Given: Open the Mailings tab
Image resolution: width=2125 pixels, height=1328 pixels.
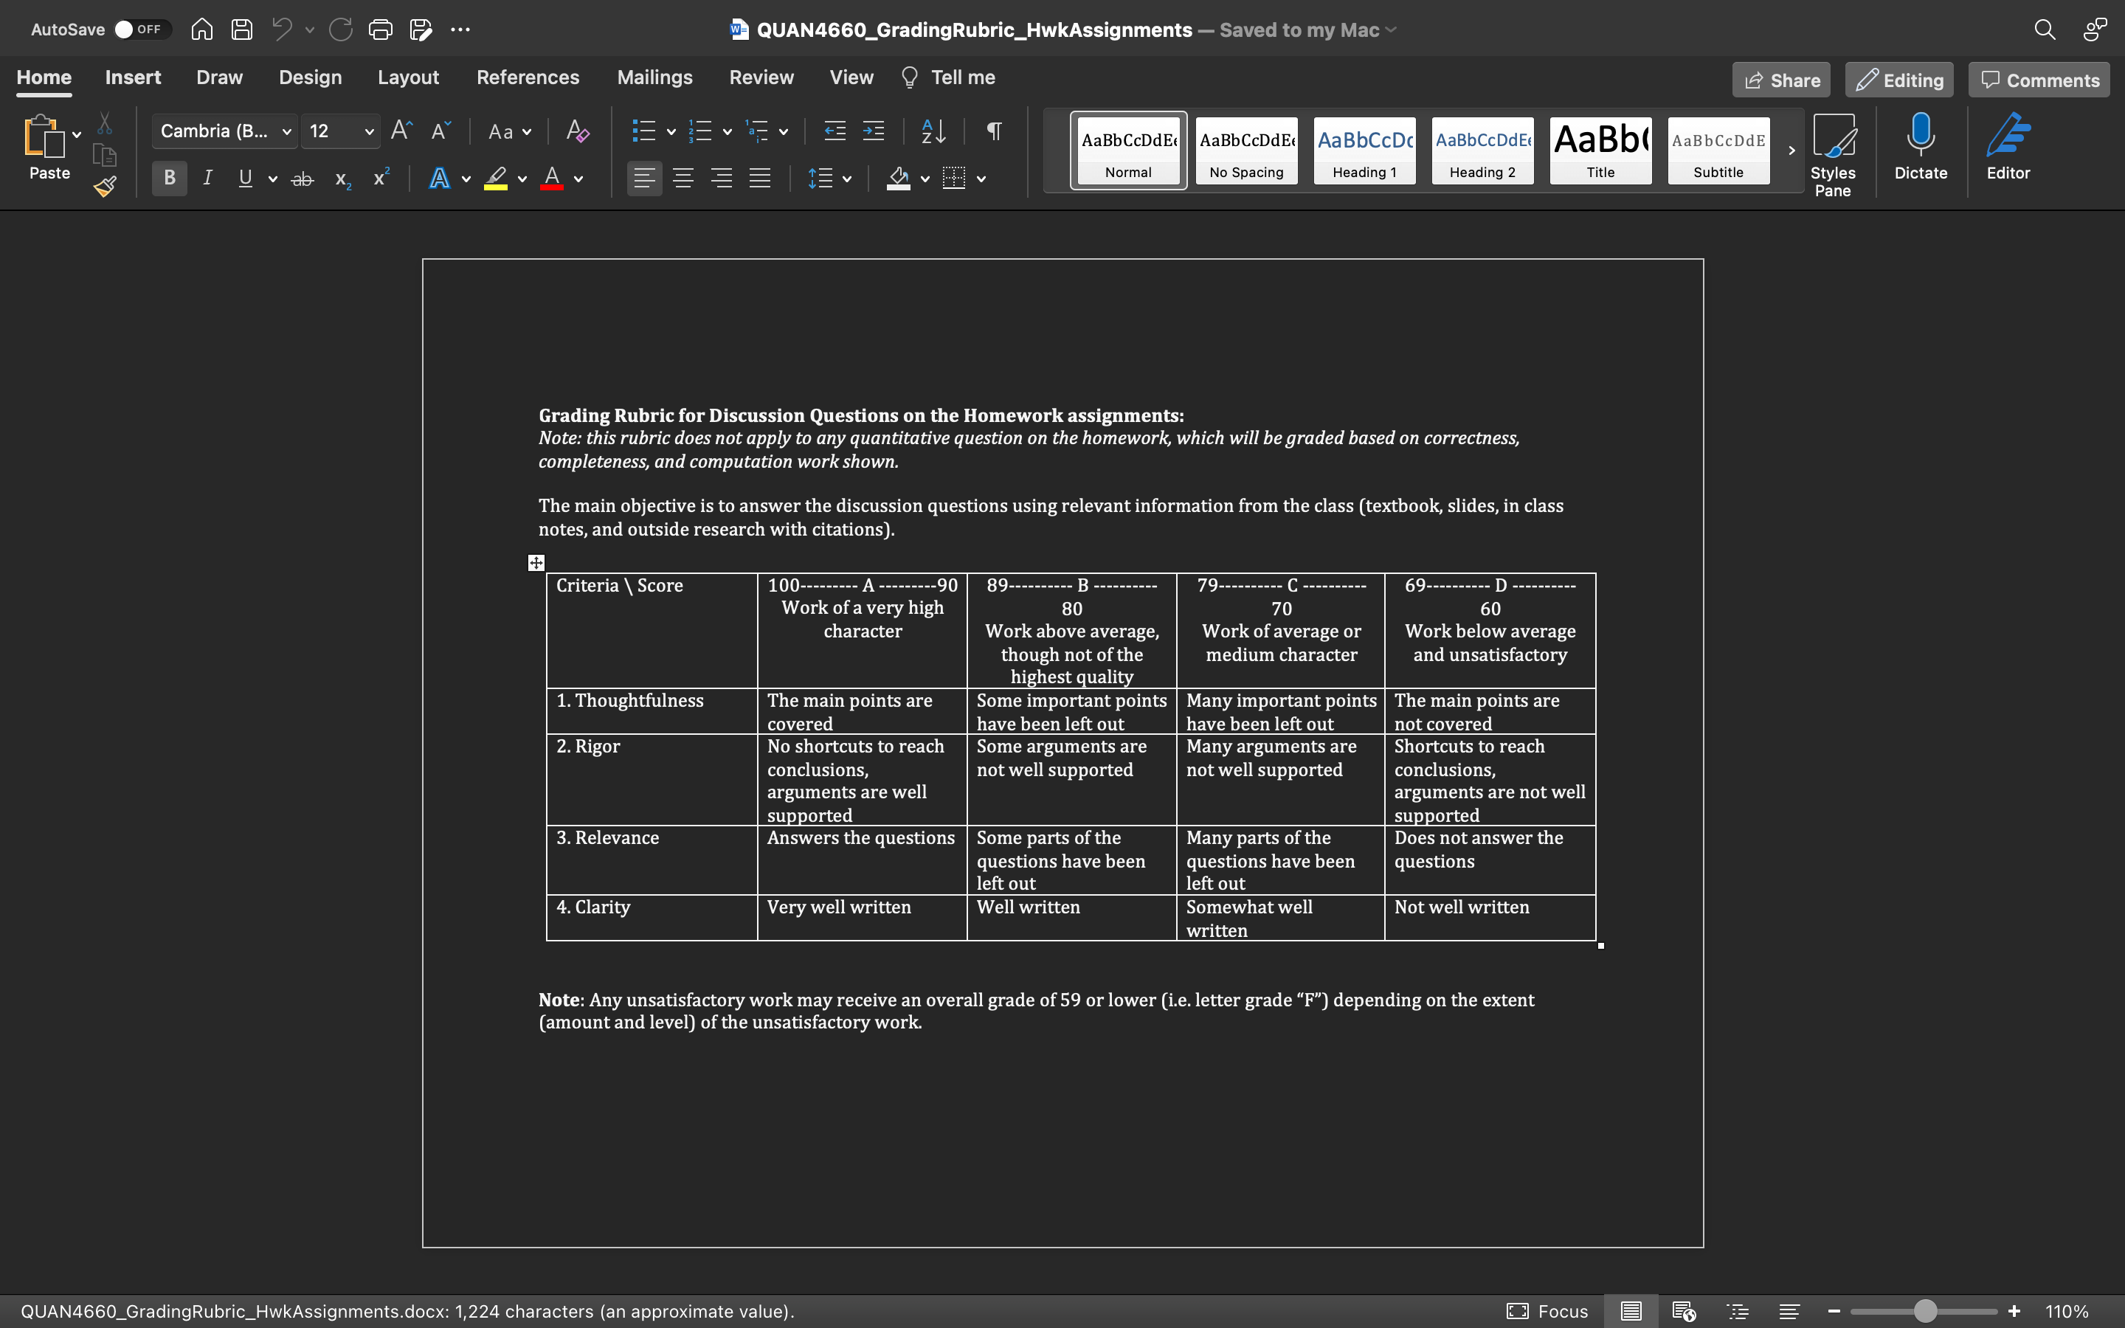Looking at the screenshot, I should click(x=654, y=77).
